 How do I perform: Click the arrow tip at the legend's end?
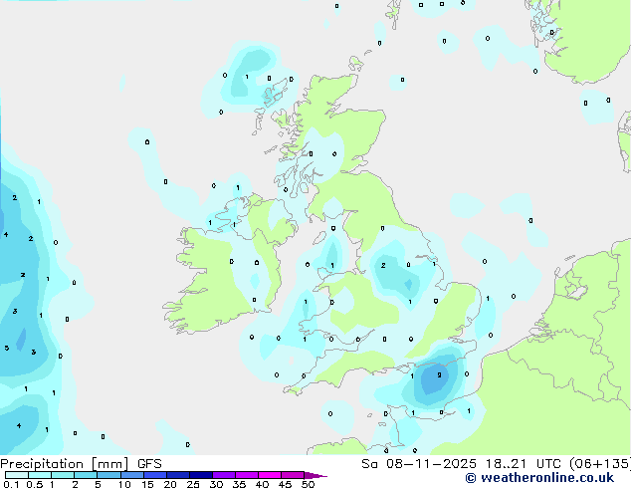315,475
